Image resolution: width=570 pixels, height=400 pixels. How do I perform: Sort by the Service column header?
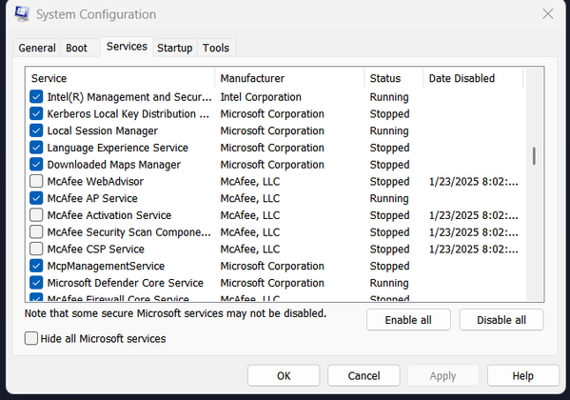pos(120,78)
